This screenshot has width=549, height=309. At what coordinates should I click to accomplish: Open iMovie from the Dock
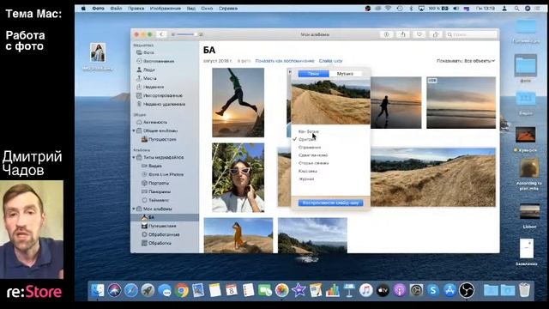click(x=299, y=290)
